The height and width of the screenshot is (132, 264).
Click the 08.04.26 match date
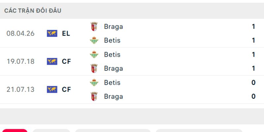(x=20, y=33)
